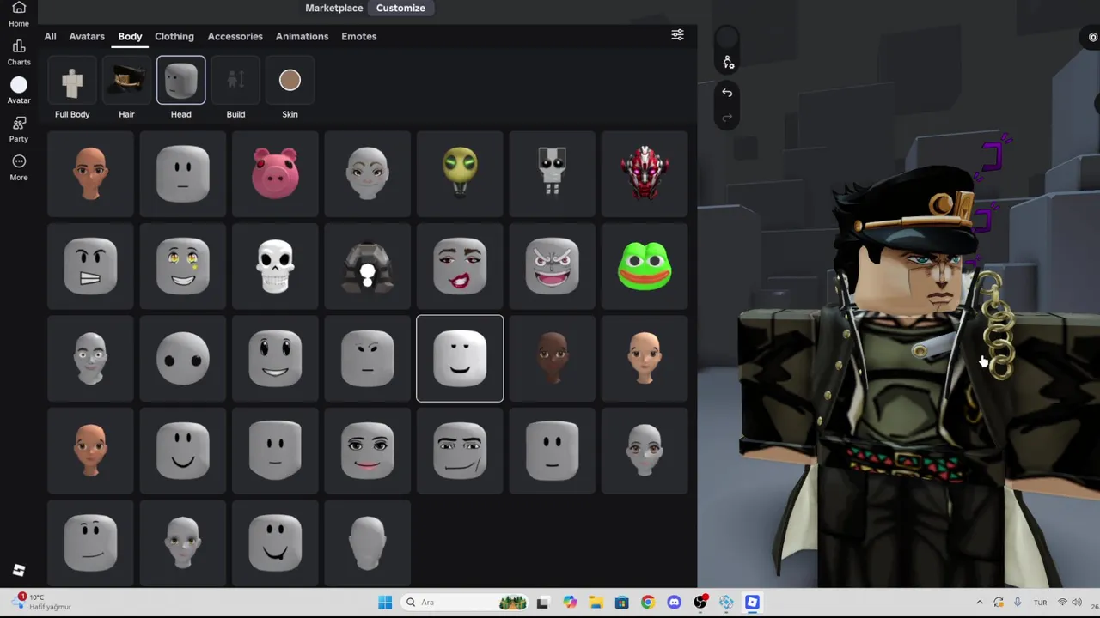Open Discord from the taskbar

(674, 603)
